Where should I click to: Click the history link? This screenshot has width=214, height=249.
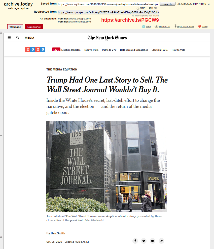142,8
